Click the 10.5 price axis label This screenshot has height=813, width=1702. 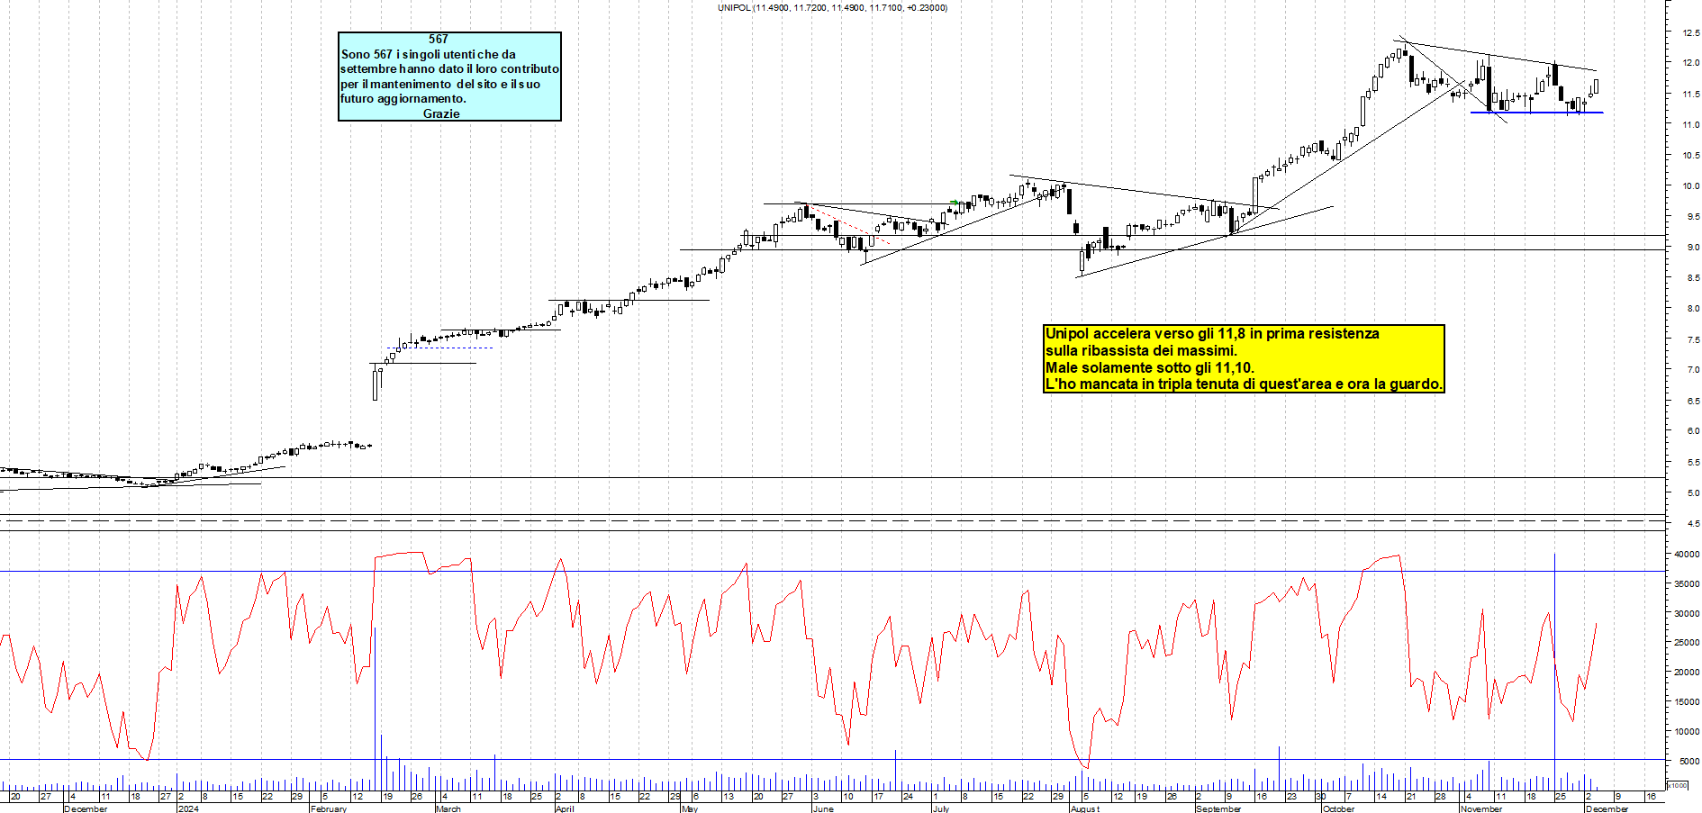1690,156
